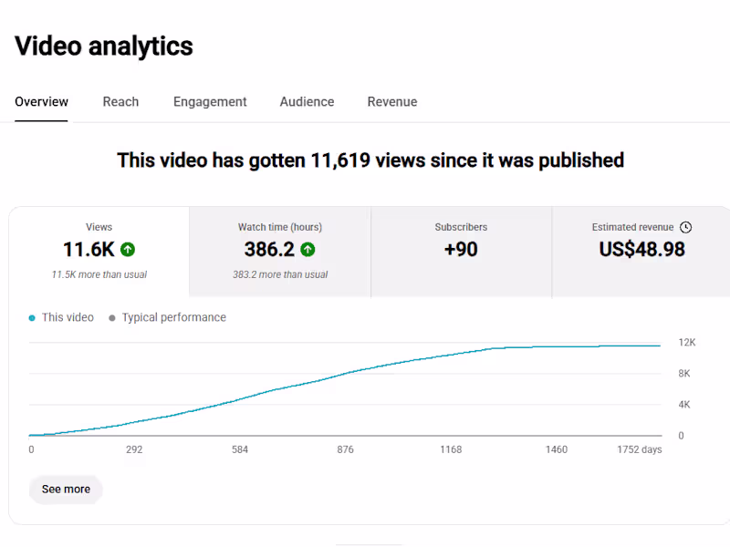The image size is (730, 547).
Task: Click the 12K y-axis label
Action: [x=687, y=343]
